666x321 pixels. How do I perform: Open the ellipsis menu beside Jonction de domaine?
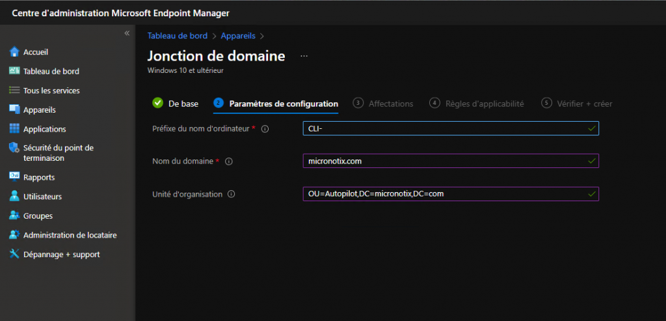pyautogui.click(x=304, y=56)
